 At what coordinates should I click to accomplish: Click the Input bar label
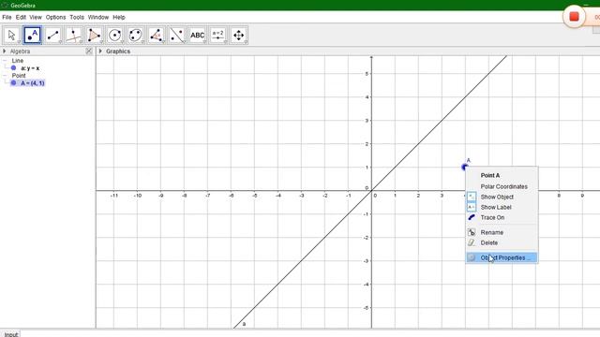(11, 334)
